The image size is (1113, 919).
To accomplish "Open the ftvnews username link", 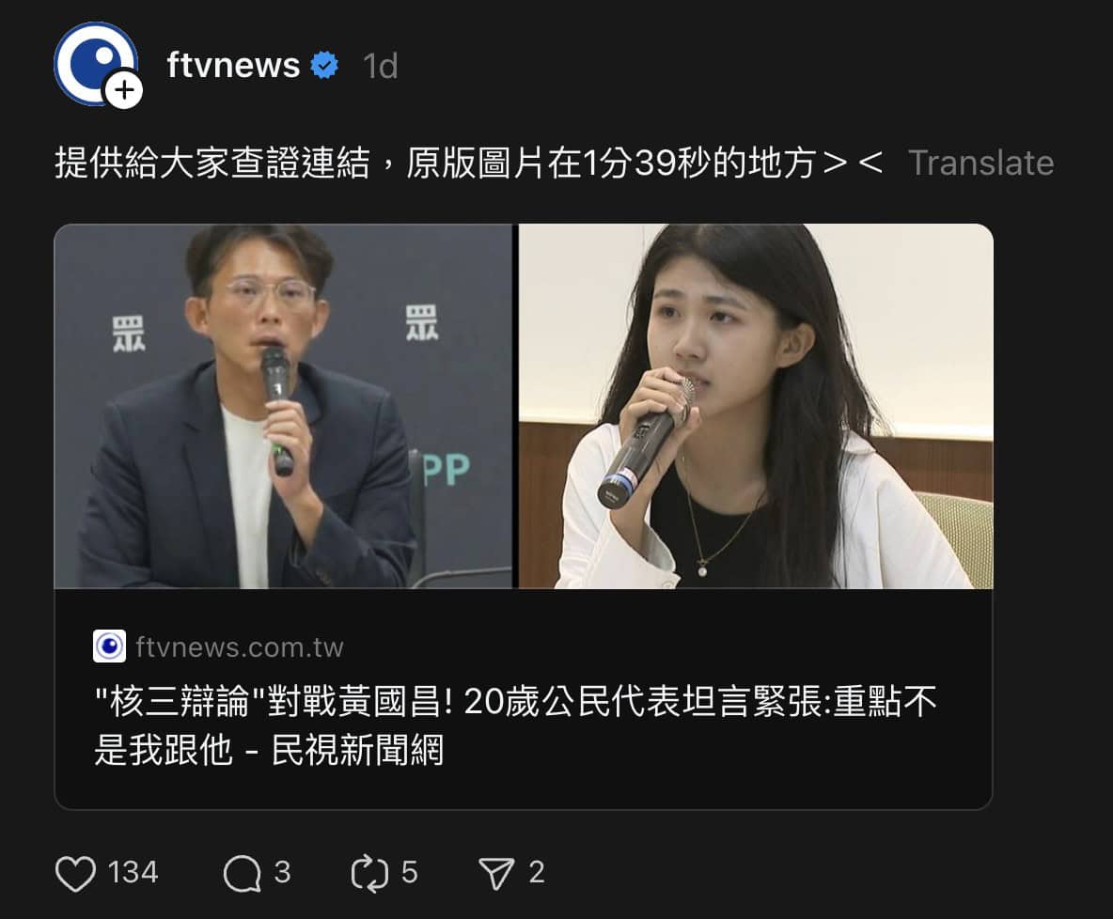I will pos(233,65).
